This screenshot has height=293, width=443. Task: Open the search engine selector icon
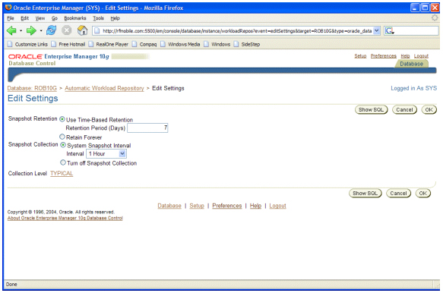coord(390,31)
